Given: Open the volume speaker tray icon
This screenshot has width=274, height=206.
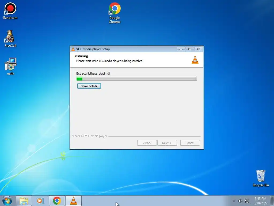Looking at the screenshot, I should [241, 201].
